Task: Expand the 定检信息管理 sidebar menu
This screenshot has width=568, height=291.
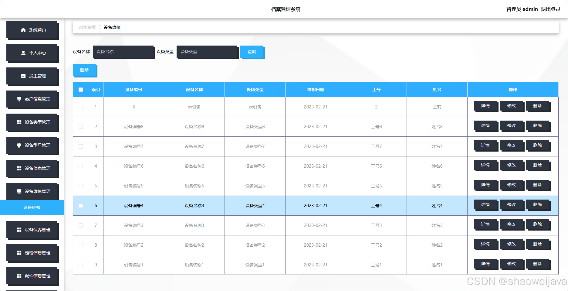Action: click(32, 253)
